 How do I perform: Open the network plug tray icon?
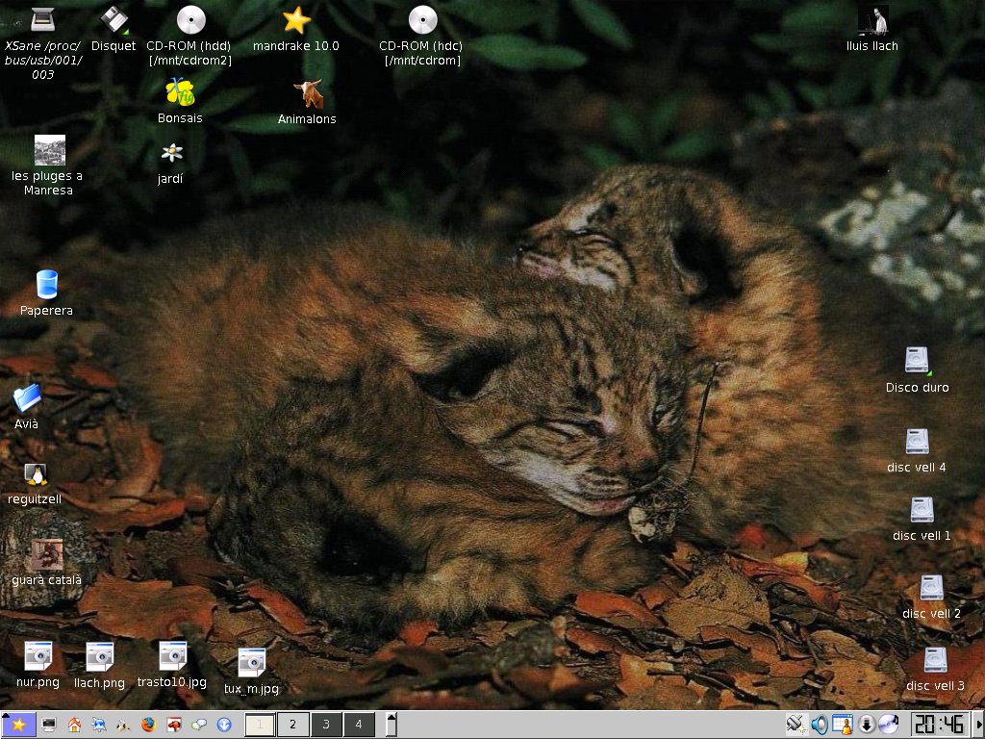[796, 725]
